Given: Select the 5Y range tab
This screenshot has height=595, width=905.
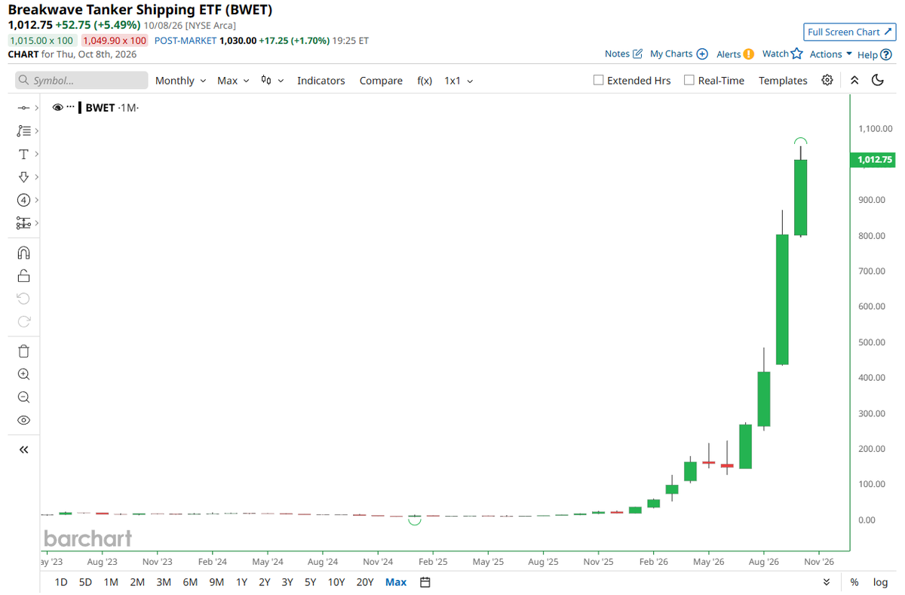Looking at the screenshot, I should tap(310, 582).
